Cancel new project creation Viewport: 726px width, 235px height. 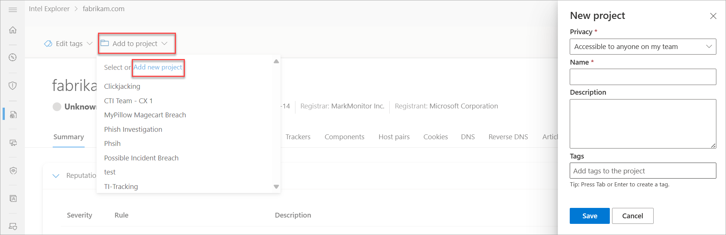pyautogui.click(x=632, y=216)
